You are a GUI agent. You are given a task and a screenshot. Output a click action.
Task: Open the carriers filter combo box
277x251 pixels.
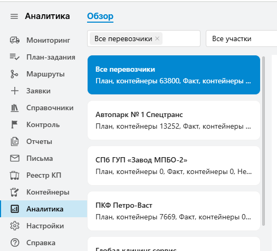[144, 38]
